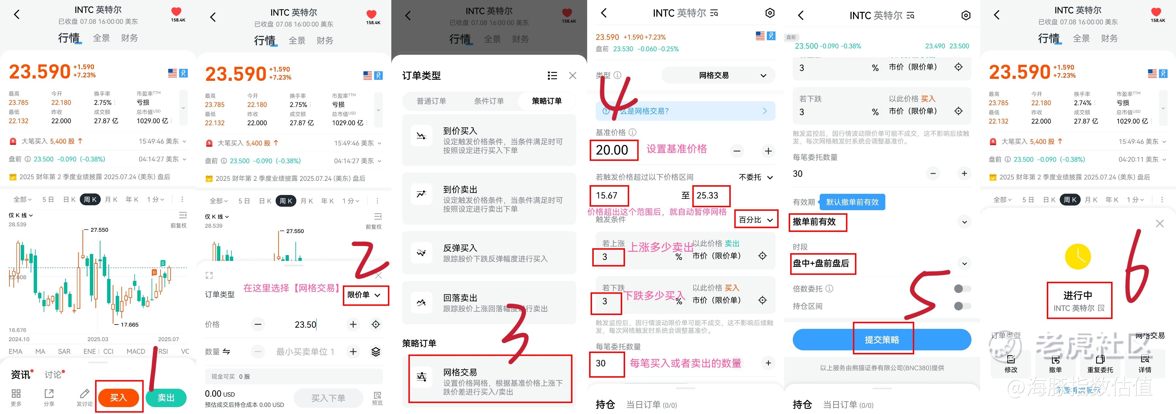1176x414 pixels.
Task: Switch to the 条件订单 tab
Action: pos(488,101)
